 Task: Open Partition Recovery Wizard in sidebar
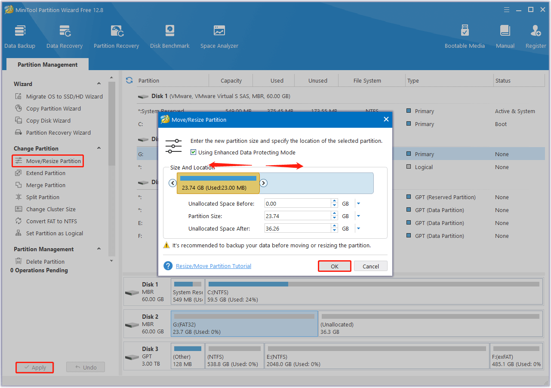[x=53, y=132]
